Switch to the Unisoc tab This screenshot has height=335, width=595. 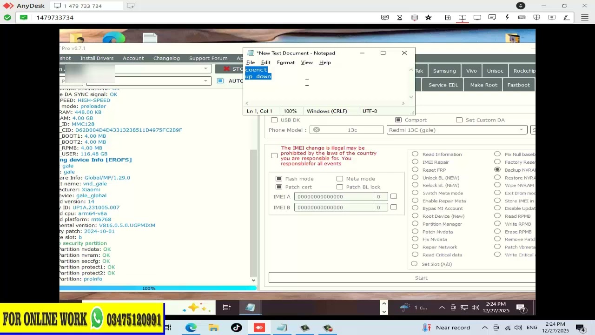coord(495,71)
